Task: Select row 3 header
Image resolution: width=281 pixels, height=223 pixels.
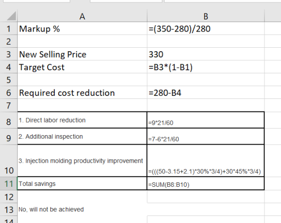Action: tap(9, 54)
